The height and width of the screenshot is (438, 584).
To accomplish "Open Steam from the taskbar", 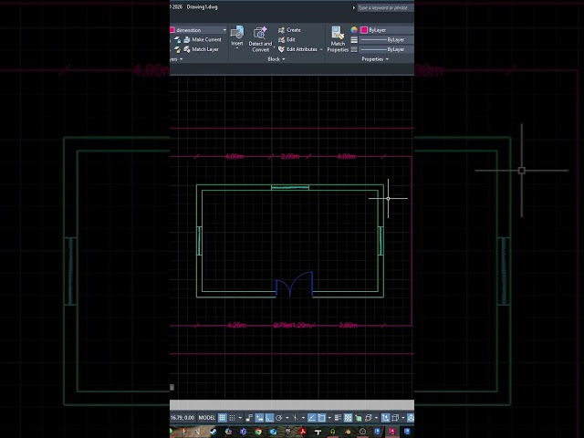I will [x=213, y=432].
